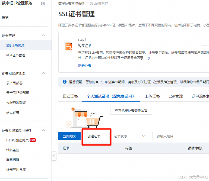Click the 证书 column header

(x=66, y=148)
